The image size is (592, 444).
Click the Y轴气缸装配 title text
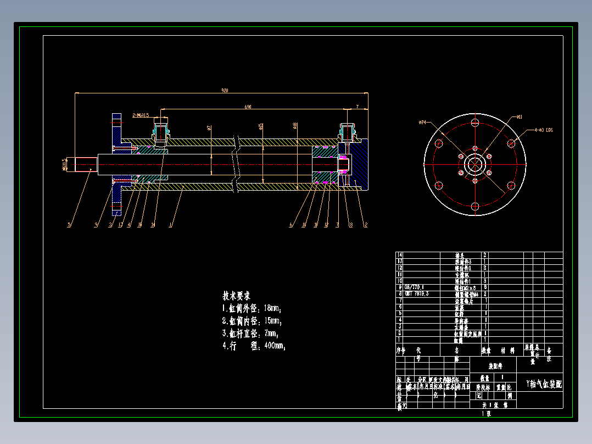coord(544,384)
